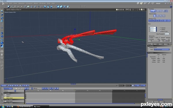Select the magnifier zoom tool in left toolbar
The height and width of the screenshot is (108, 173).
click(2, 58)
